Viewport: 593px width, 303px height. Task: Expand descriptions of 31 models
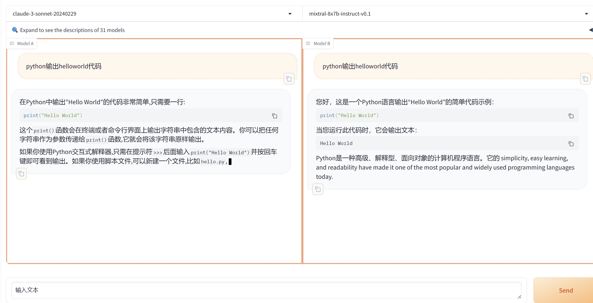point(72,30)
